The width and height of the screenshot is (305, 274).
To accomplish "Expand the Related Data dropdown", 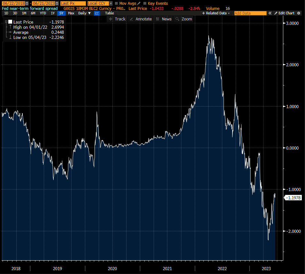I will click(x=216, y=13).
